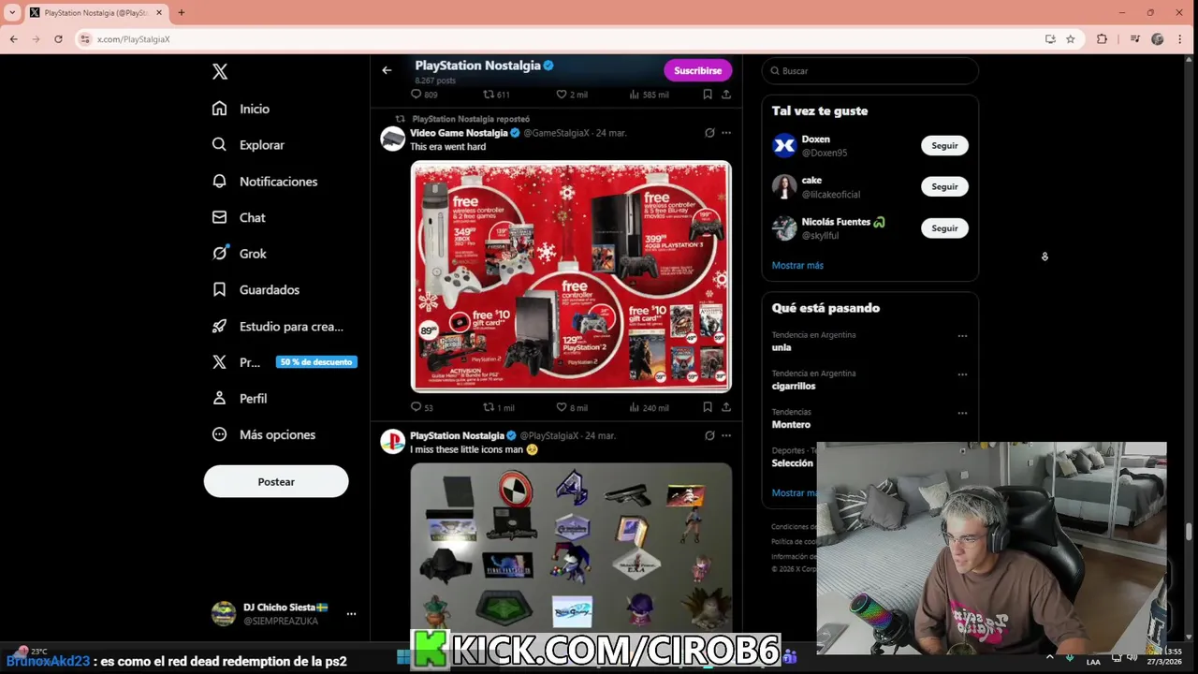Click Suscribirse button
This screenshot has height=674, width=1198.
point(697,70)
